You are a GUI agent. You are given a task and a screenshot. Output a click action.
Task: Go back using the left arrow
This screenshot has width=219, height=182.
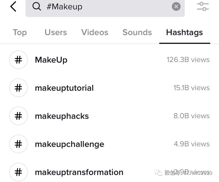[13, 6]
